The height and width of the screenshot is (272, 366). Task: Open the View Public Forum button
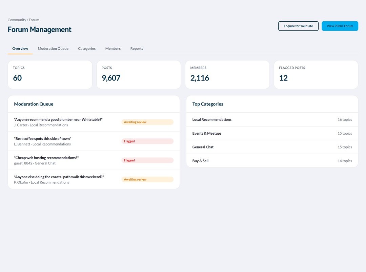(340, 26)
